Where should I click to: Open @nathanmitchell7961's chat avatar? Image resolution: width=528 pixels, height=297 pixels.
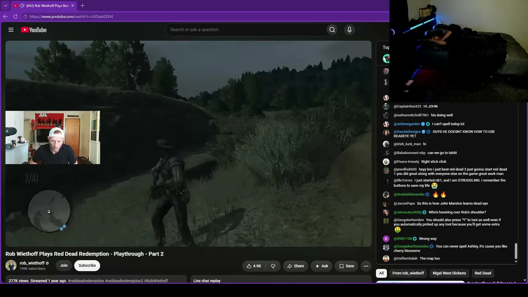click(x=386, y=115)
